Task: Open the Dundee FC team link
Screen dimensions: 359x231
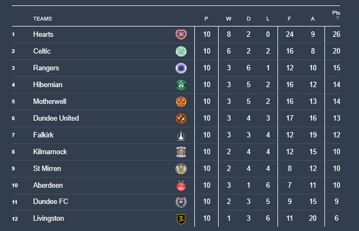Action: pos(50,202)
